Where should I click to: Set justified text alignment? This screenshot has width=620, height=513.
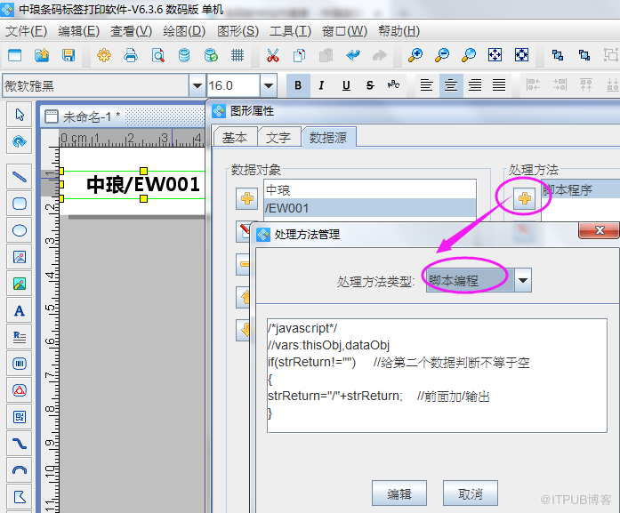(499, 85)
